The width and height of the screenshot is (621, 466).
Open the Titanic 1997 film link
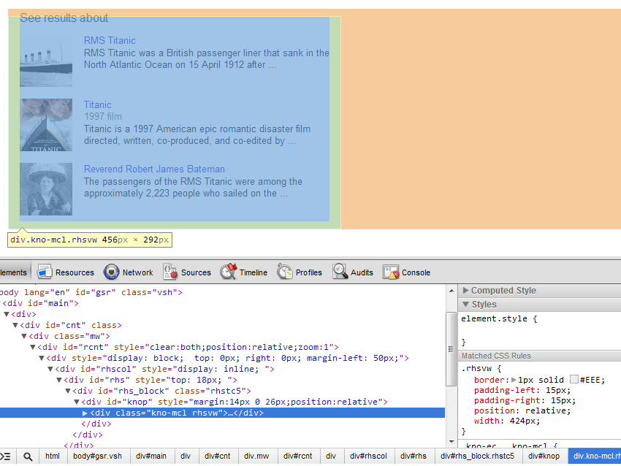(97, 105)
